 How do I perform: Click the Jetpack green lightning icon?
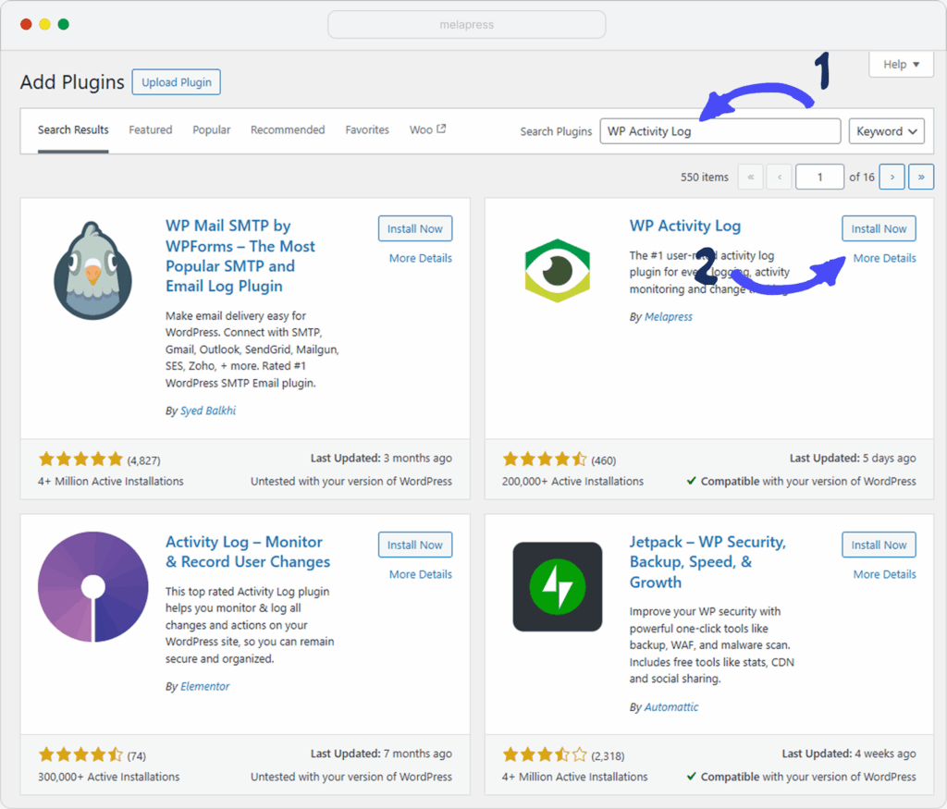pyautogui.click(x=557, y=586)
